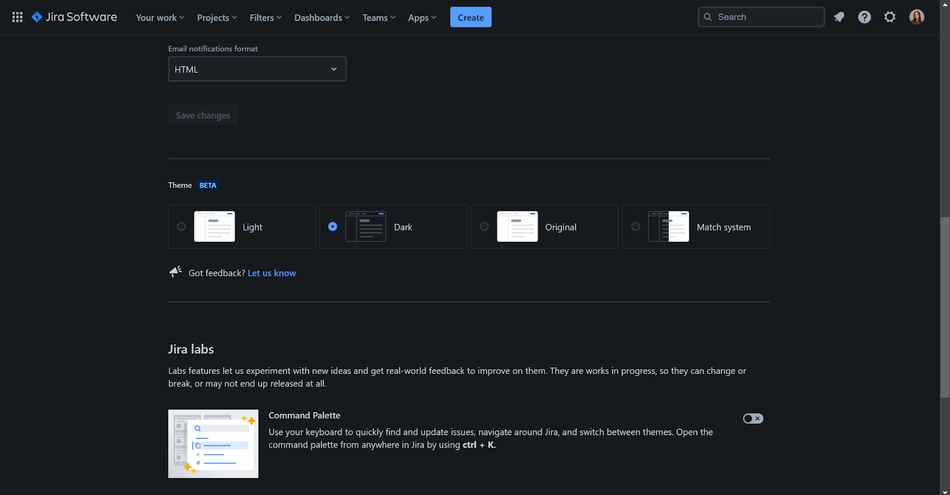Select the Dark theme radio button

[332, 227]
